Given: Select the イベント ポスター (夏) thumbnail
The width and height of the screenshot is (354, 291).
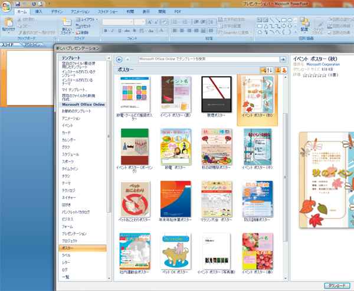Looking at the screenshot, I should point(176,94).
